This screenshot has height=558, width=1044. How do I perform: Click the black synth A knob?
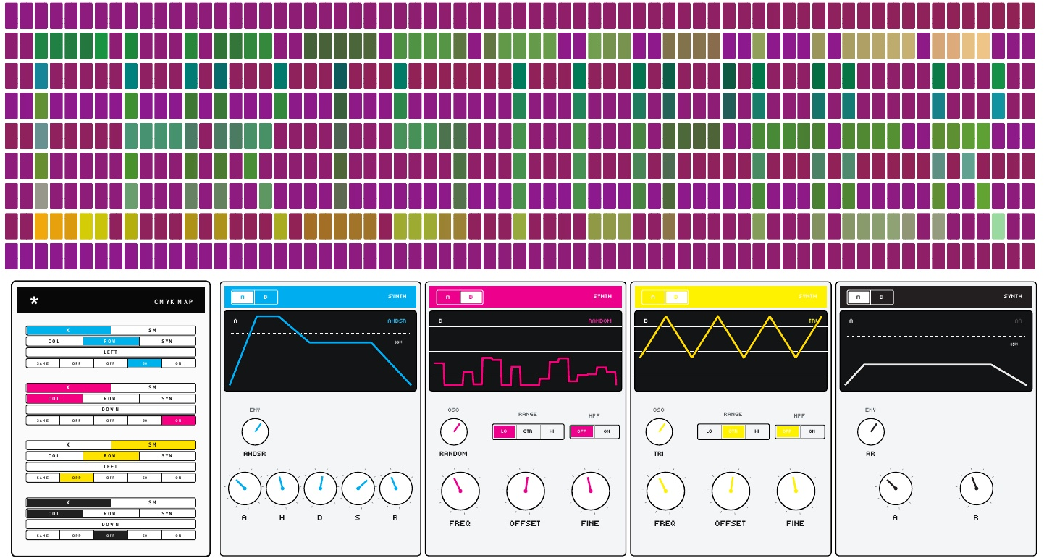point(896,489)
